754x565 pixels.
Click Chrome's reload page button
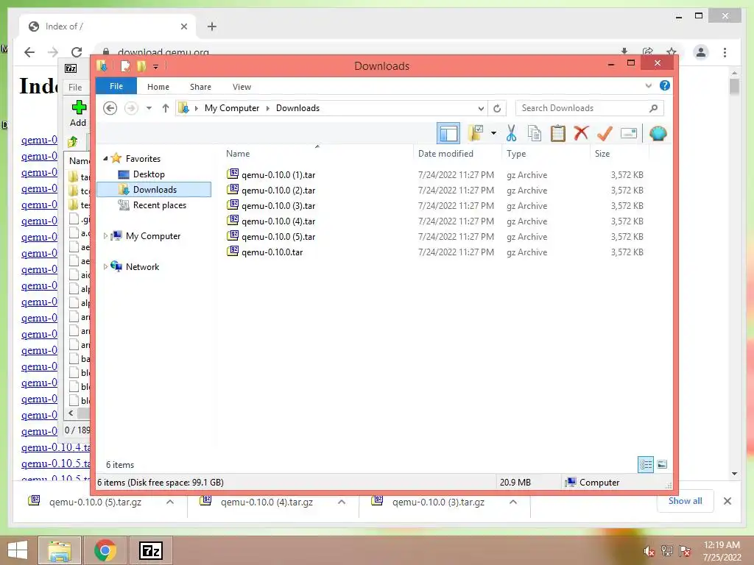click(77, 52)
